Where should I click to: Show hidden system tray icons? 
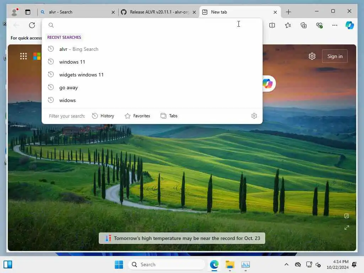287,264
